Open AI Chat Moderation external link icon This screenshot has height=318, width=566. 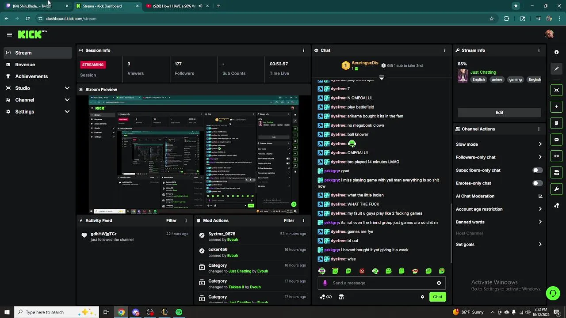[x=540, y=196]
